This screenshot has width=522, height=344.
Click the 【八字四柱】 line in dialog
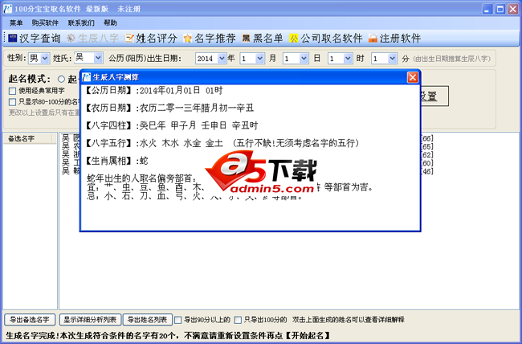pyautogui.click(x=171, y=125)
